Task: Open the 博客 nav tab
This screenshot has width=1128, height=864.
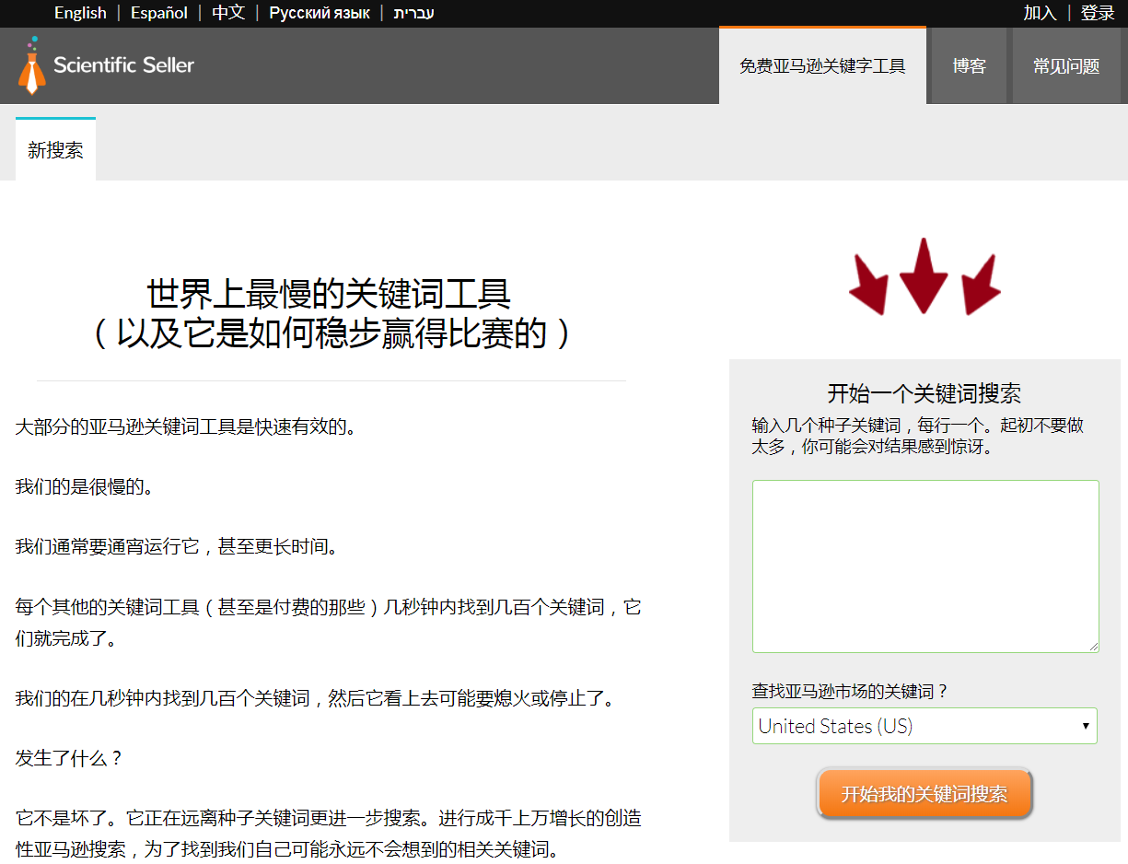Action: (969, 66)
